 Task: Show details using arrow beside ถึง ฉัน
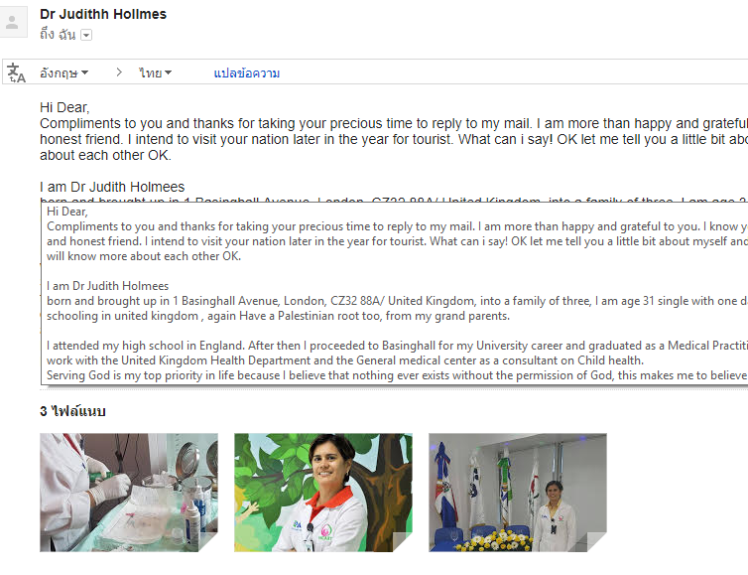(x=86, y=35)
